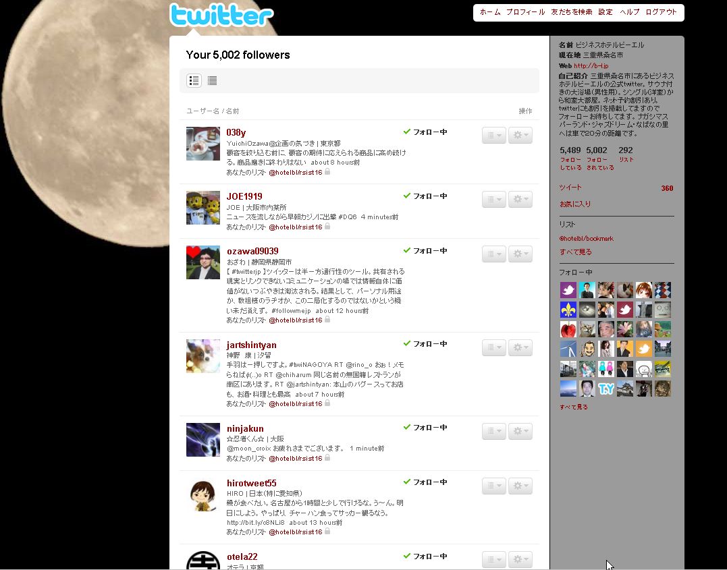Screen dimensions: 727x570
Task: Open list dropdown for ninjakun
Action: (494, 432)
